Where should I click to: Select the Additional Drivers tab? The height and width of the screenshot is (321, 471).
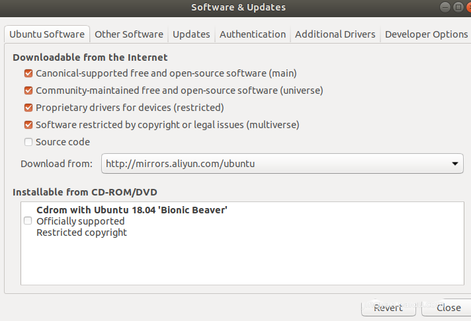coord(335,34)
